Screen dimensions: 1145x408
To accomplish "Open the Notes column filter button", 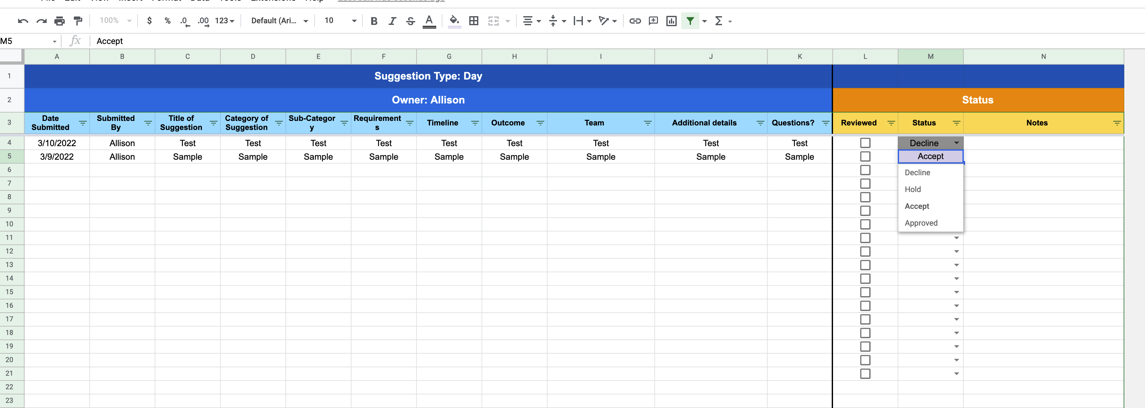I will click(x=1117, y=123).
